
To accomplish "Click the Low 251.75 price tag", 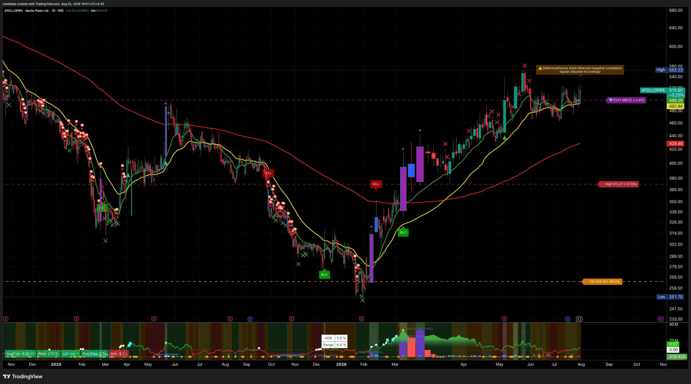I will 670,297.
